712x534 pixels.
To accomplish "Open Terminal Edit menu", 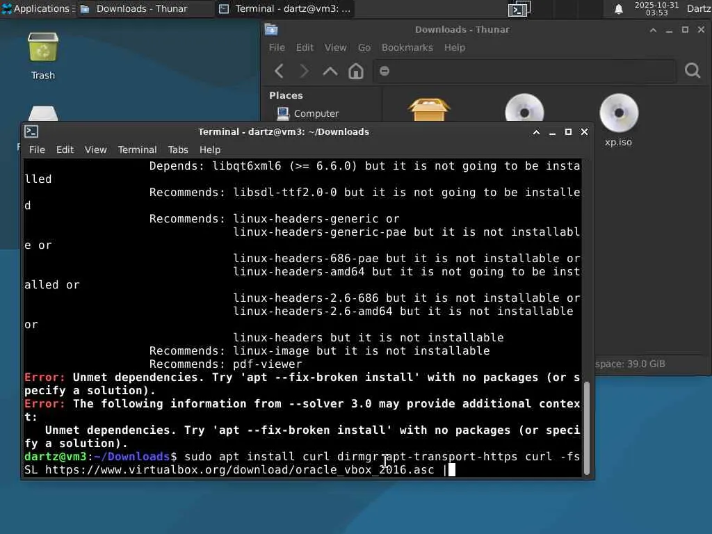I will [65, 149].
